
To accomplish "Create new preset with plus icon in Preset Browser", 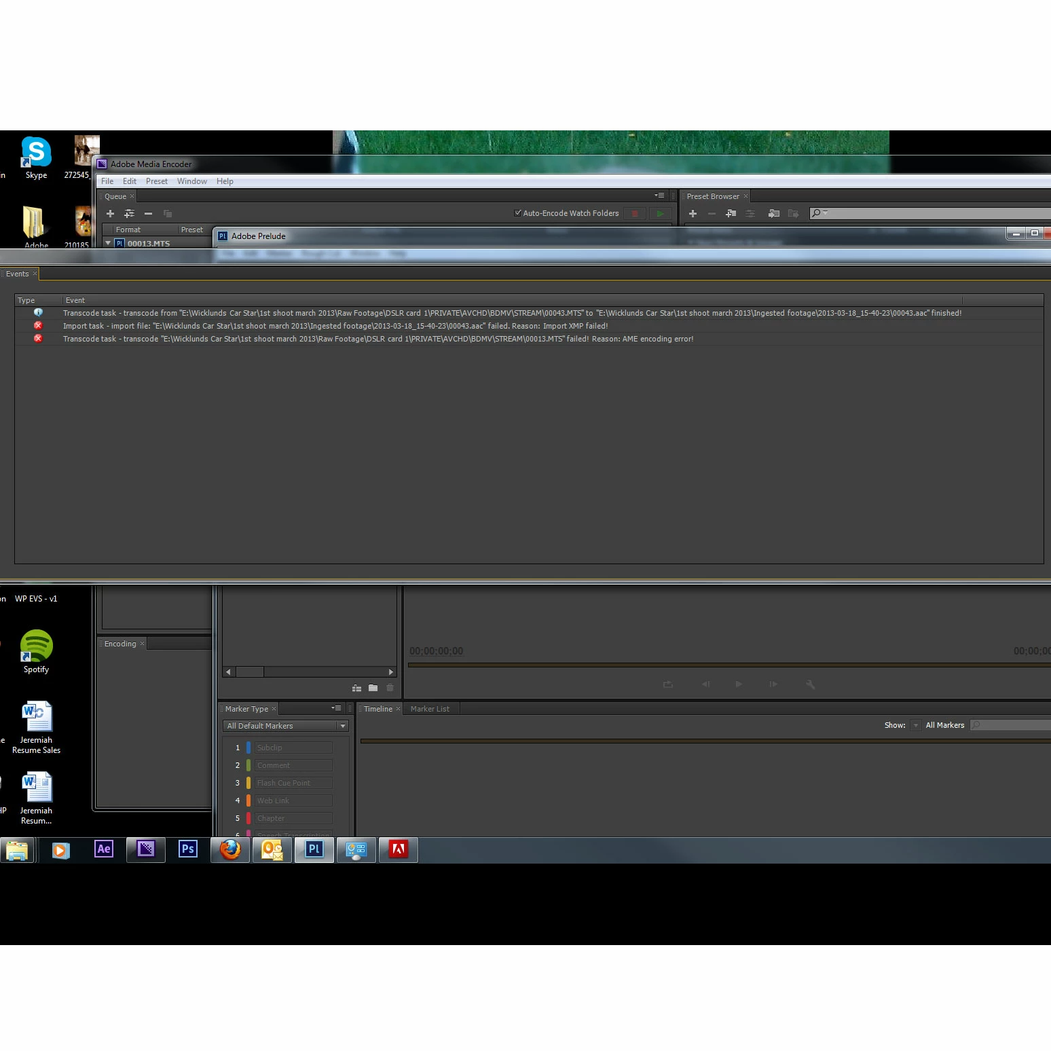I will (x=693, y=213).
